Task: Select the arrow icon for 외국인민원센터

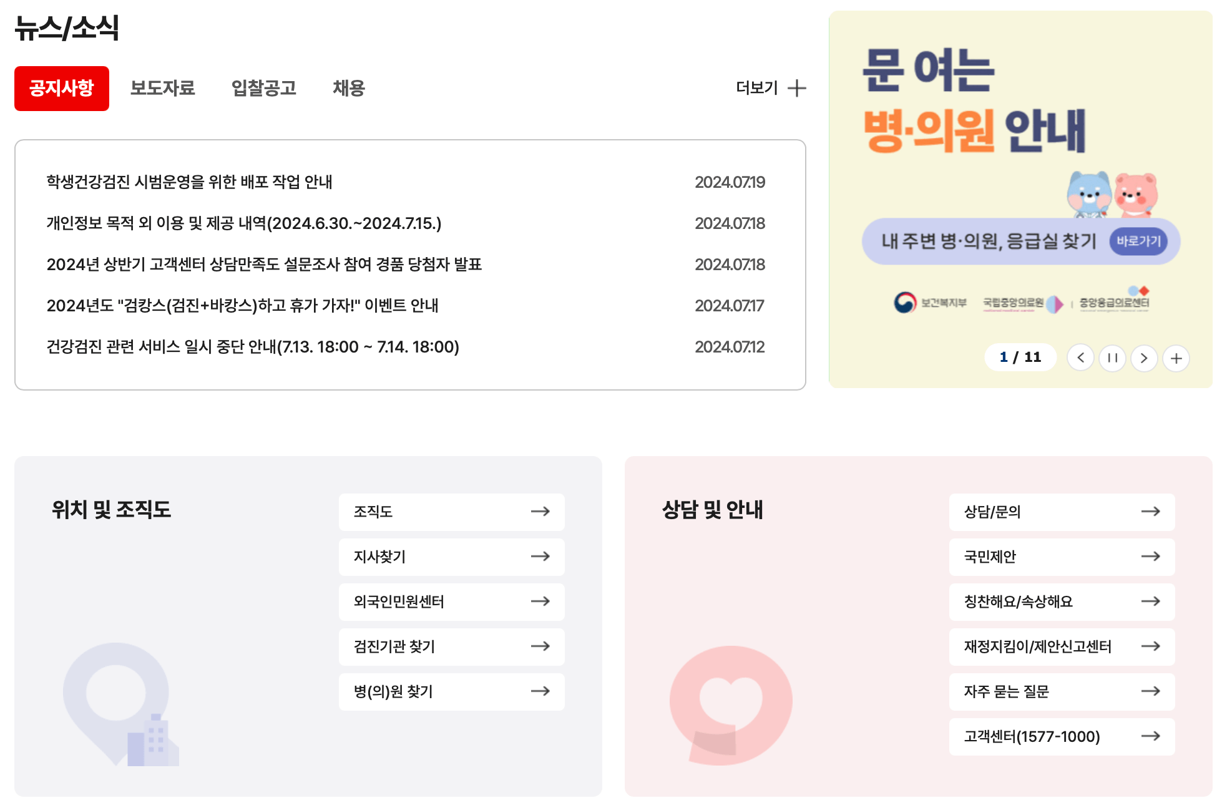Action: pyautogui.click(x=540, y=601)
